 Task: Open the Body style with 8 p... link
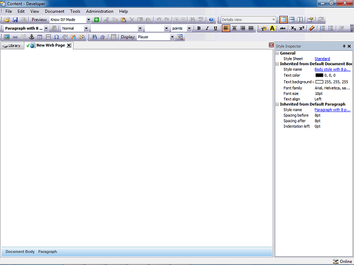[x=332, y=70]
